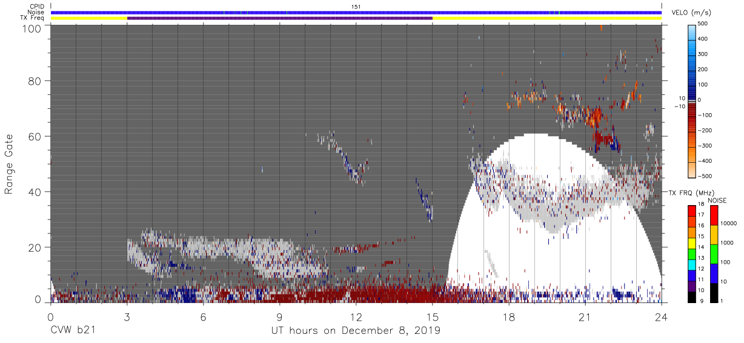Click the -10 threshold label beside velocity scale
Image resolution: width=744 pixels, height=343 pixels.
[679, 106]
